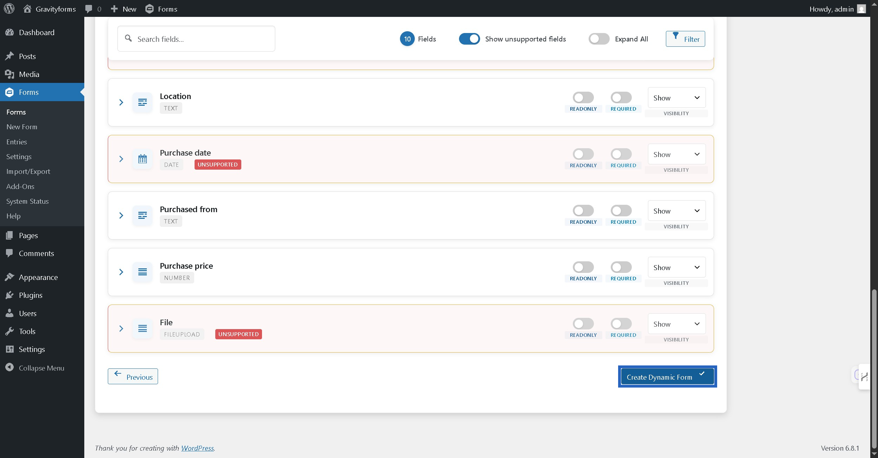878x458 pixels.
Task: Click the Purchase price number field icon
Action: (x=143, y=272)
